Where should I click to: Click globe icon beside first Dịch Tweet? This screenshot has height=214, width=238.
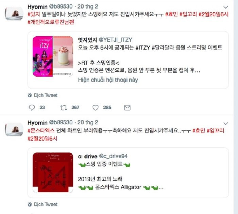click(x=30, y=95)
